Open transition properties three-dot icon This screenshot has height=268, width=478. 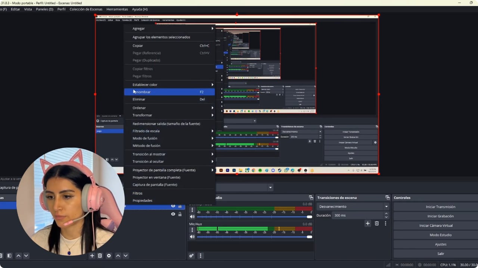coord(385,223)
